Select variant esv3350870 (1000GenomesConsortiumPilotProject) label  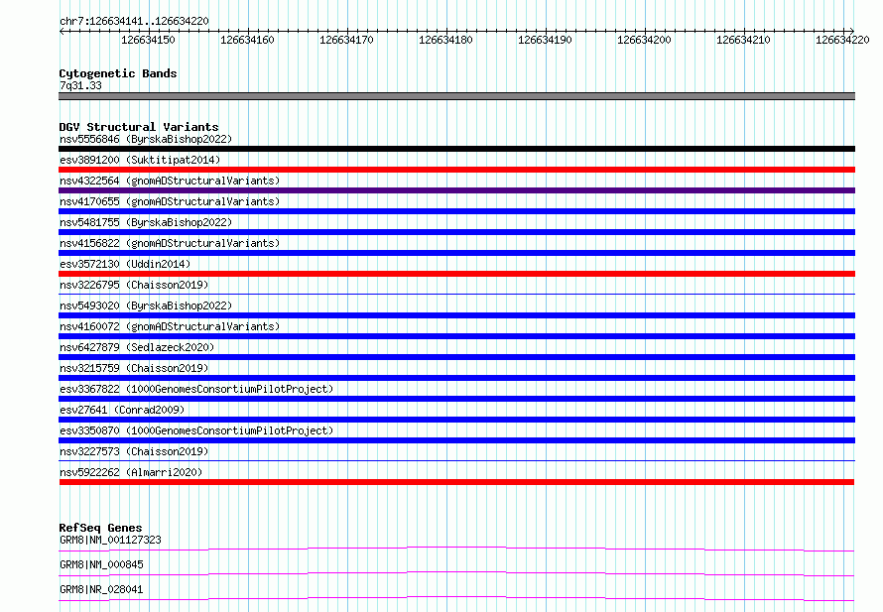[196, 430]
